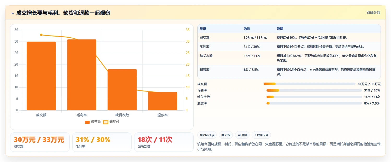Click the Chart.js chip icon
This screenshot has width=391, height=162.
coord(201,135)
